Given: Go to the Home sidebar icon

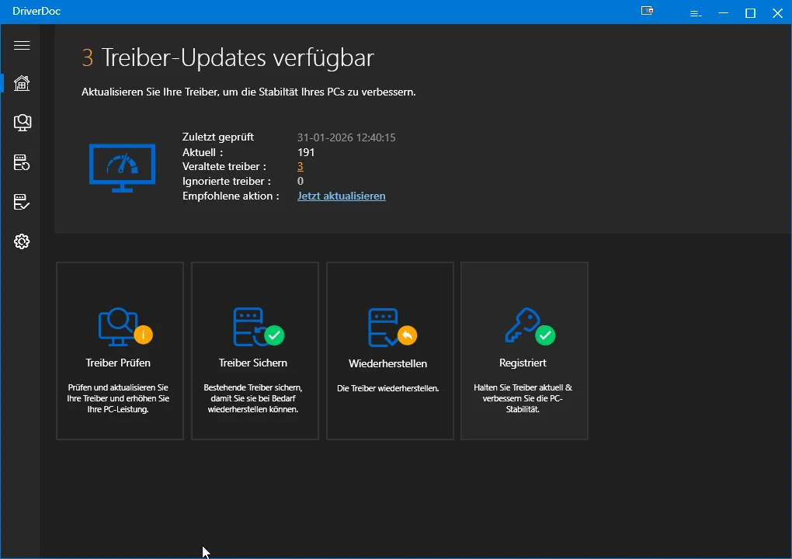Looking at the screenshot, I should (22, 83).
